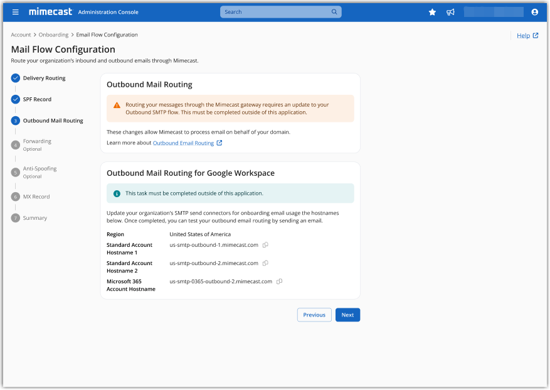Viewport: 550px width, 390px height.
Task: Copy Standard Account Hostname 1 value
Action: pos(265,245)
